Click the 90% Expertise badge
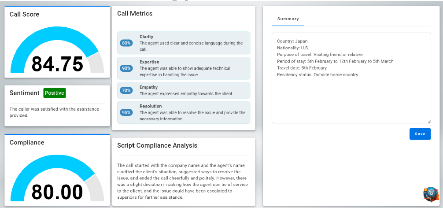This screenshot has height=208, width=443. (126, 68)
